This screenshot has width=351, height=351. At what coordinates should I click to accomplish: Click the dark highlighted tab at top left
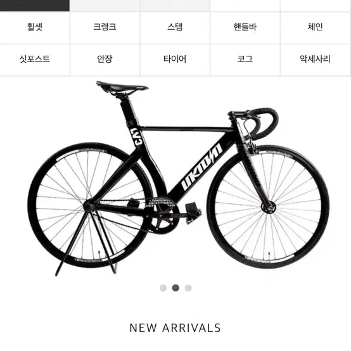click(35, 6)
